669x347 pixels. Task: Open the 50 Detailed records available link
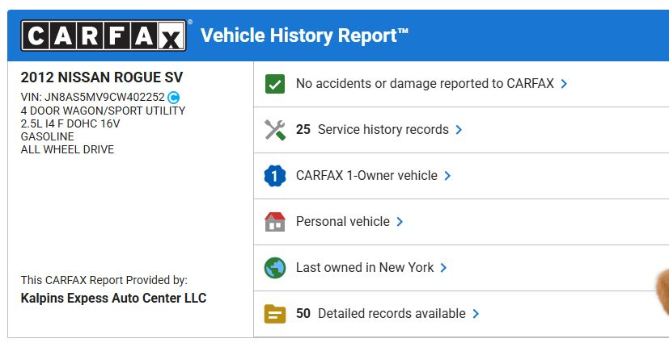pos(381,314)
